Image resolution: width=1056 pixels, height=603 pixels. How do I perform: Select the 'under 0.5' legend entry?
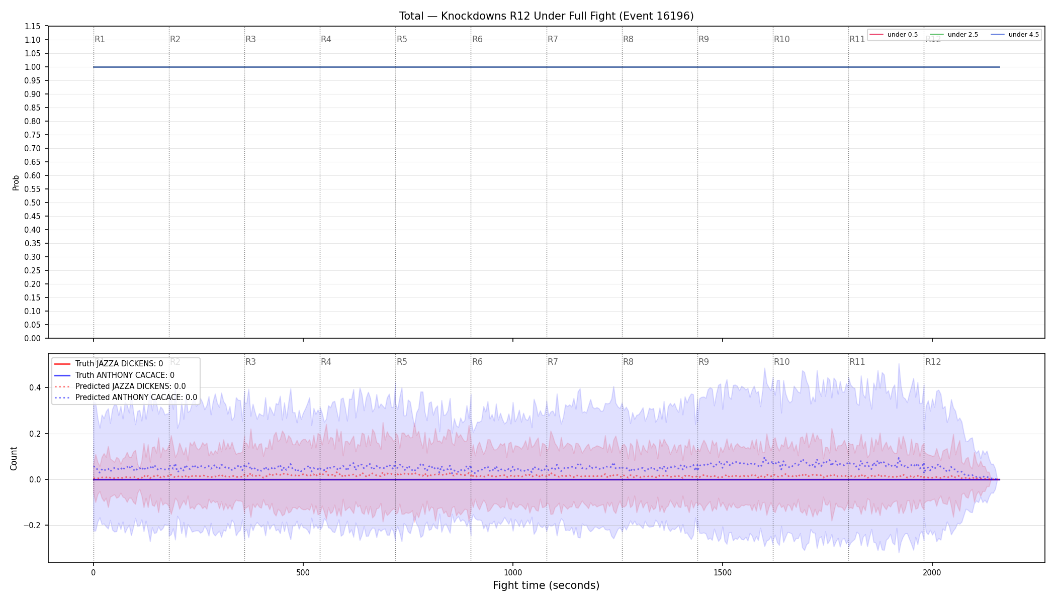point(894,35)
